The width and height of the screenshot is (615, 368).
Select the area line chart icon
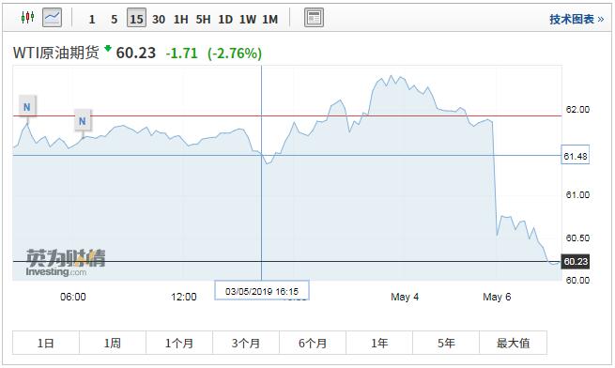pyautogui.click(x=53, y=18)
